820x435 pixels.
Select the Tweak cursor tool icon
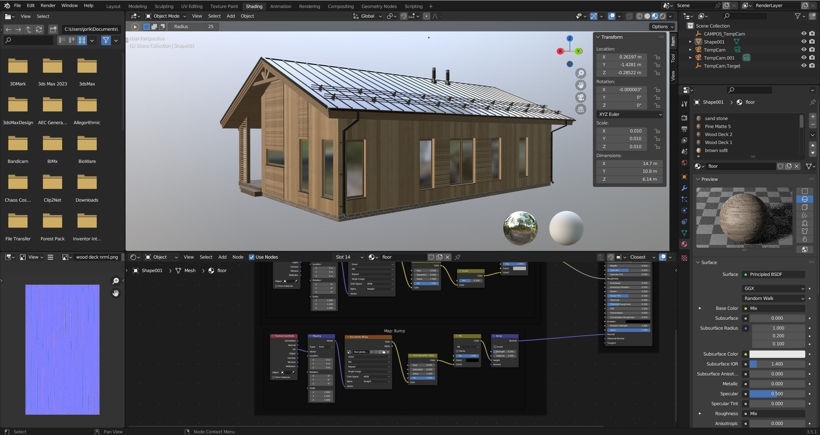[135, 27]
